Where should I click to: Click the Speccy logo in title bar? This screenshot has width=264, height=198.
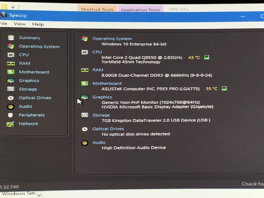3,15
